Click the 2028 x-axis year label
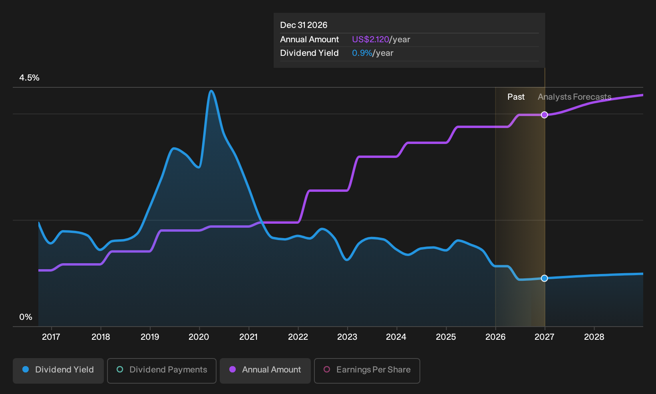This screenshot has height=394, width=656. point(594,337)
